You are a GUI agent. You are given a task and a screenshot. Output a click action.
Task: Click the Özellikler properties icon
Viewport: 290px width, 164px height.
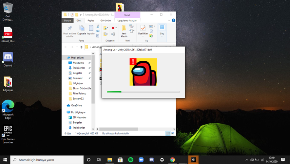pyautogui.click(x=143, y=28)
